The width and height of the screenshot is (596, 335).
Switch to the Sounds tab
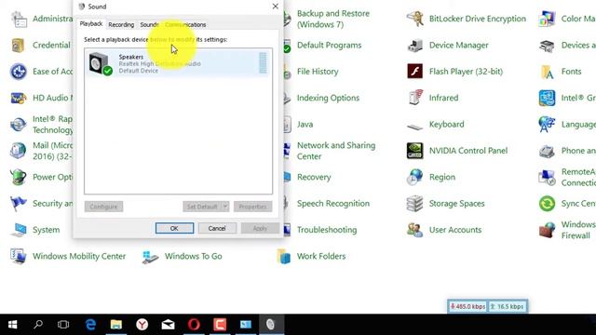tap(149, 25)
